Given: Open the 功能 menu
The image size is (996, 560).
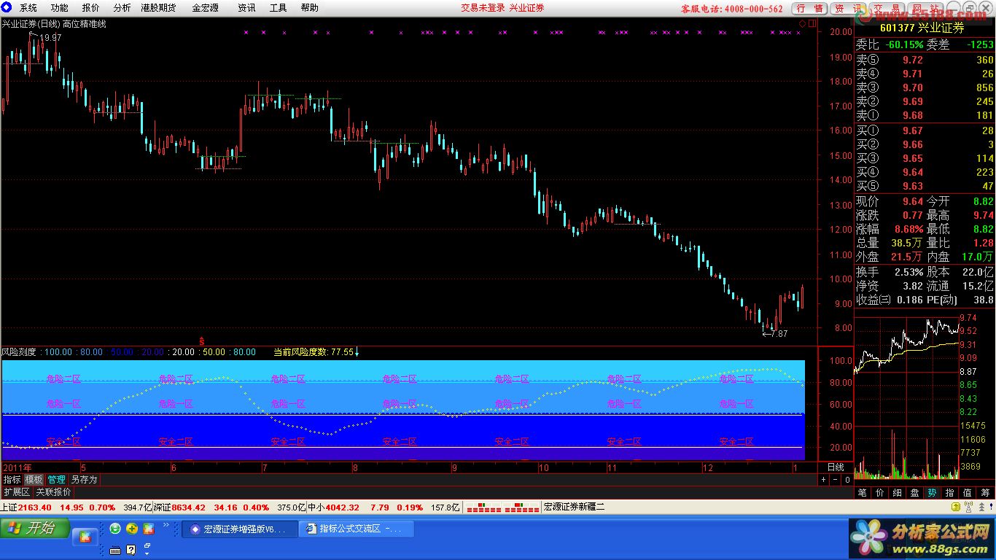Looking at the screenshot, I should click(60, 8).
